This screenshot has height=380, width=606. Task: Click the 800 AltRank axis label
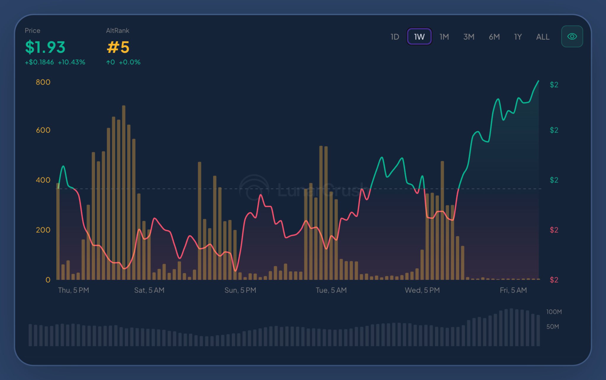pos(43,82)
